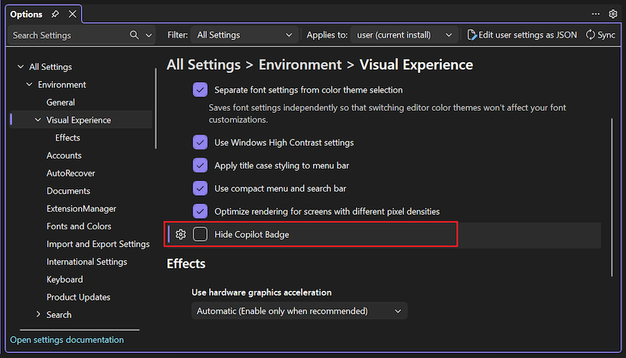This screenshot has height=358, width=626.
Task: Click the gear icon in top-right corner
Action: 613,14
